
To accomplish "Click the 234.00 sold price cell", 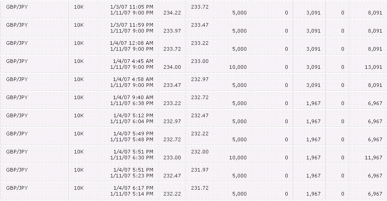I will [172, 67].
